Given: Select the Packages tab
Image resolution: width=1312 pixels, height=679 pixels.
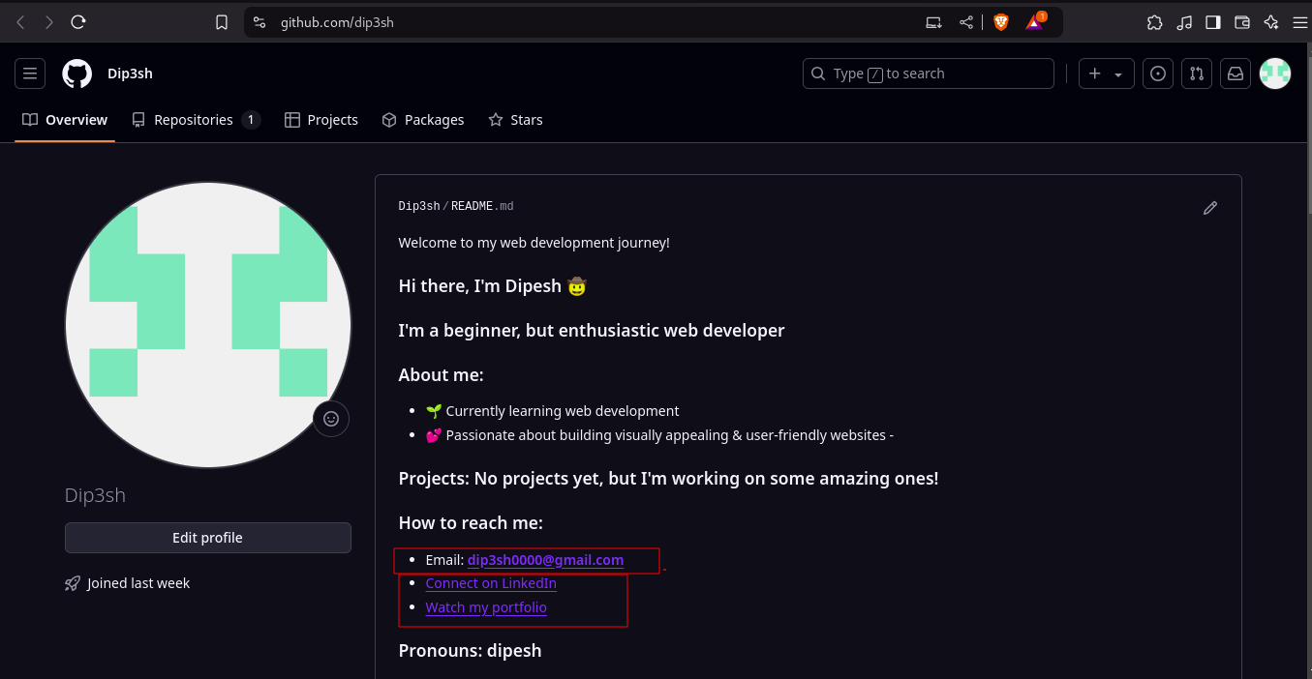Looking at the screenshot, I should pos(422,119).
